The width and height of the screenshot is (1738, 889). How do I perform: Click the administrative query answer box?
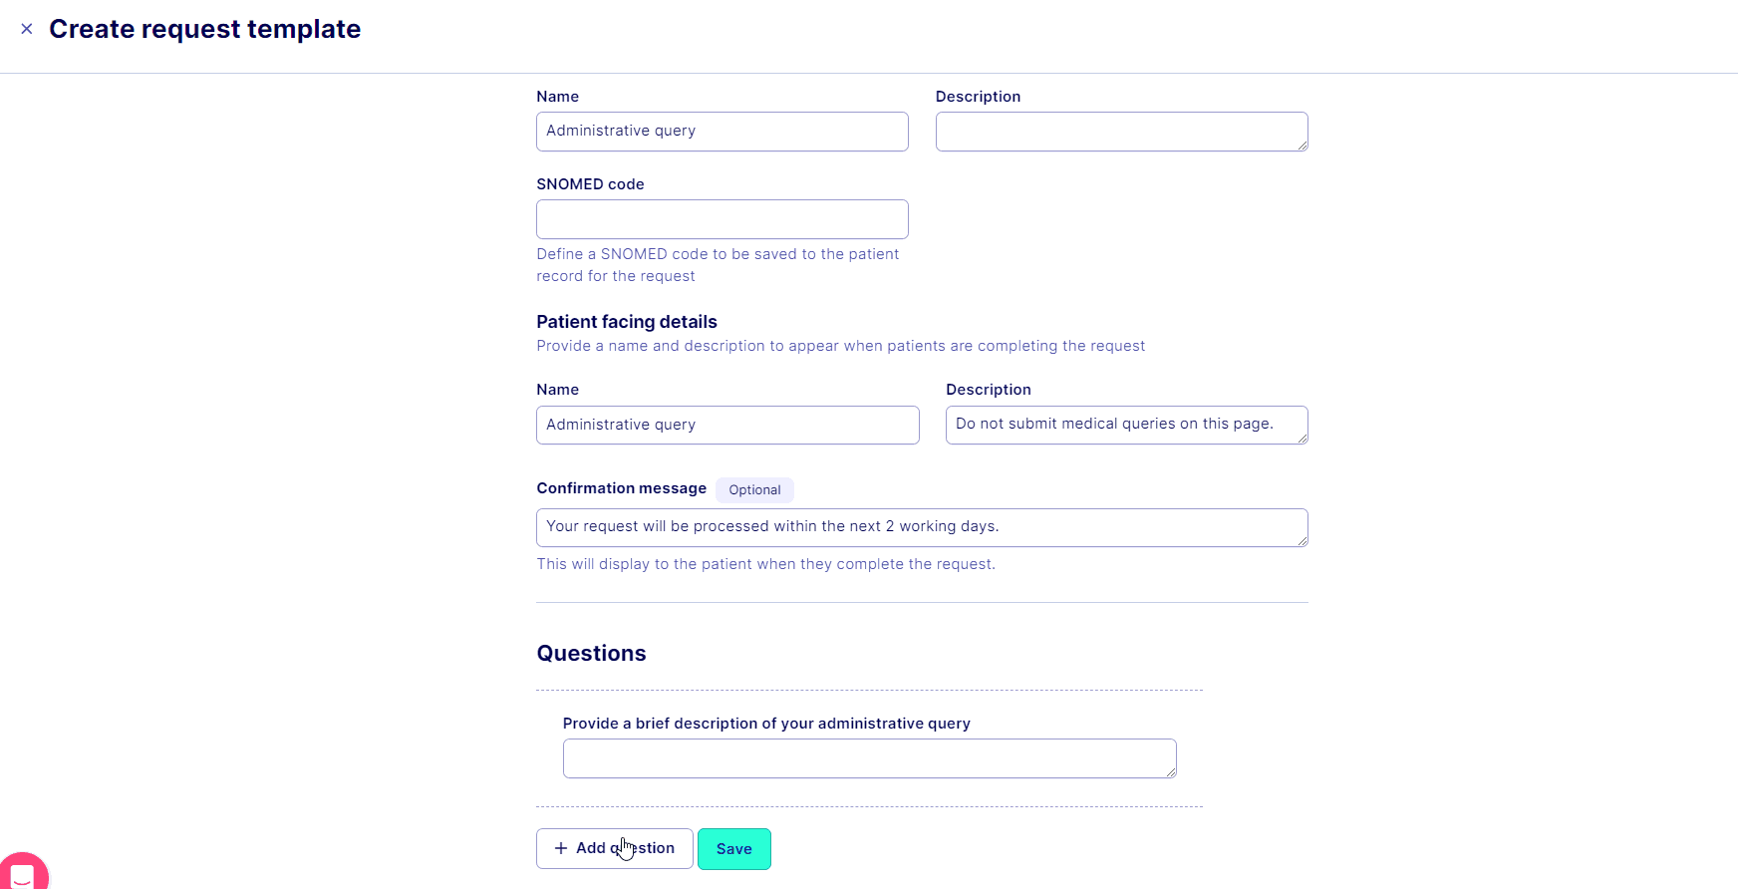click(x=867, y=758)
